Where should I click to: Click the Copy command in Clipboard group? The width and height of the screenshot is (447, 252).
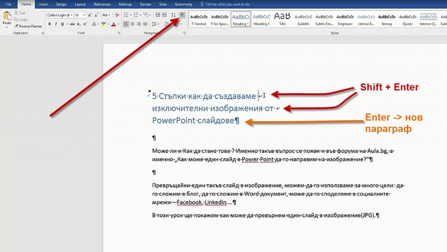(x=21, y=20)
